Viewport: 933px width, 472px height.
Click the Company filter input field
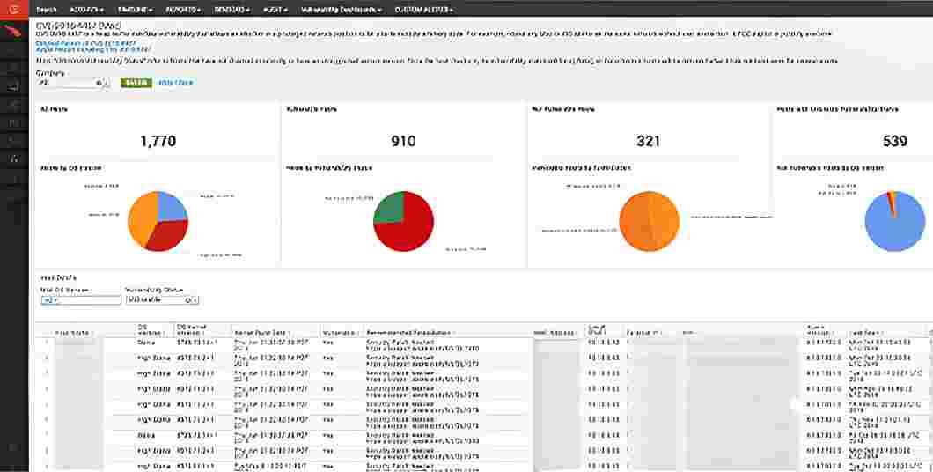click(66, 83)
